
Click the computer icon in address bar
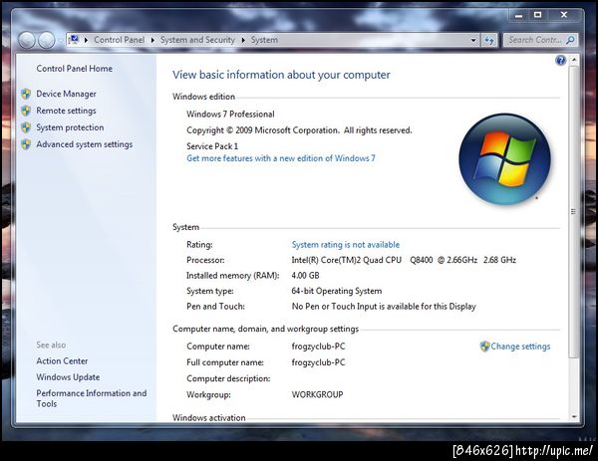(x=74, y=40)
